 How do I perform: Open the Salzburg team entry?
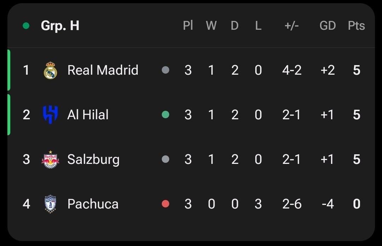[93, 160]
